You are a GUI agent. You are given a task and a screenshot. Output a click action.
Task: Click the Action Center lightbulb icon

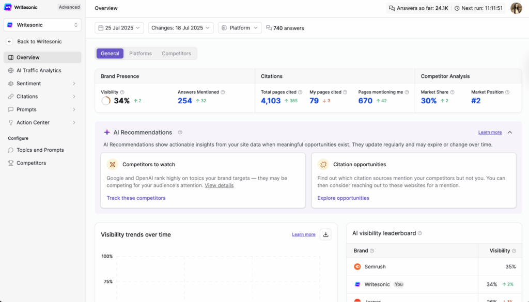(11, 123)
